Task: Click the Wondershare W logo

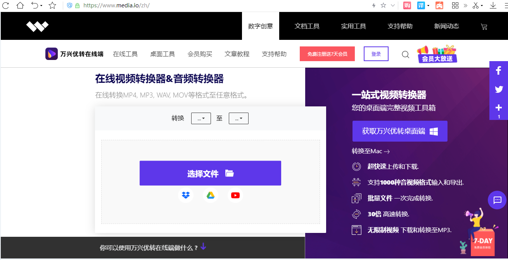Action: pyautogui.click(x=37, y=26)
